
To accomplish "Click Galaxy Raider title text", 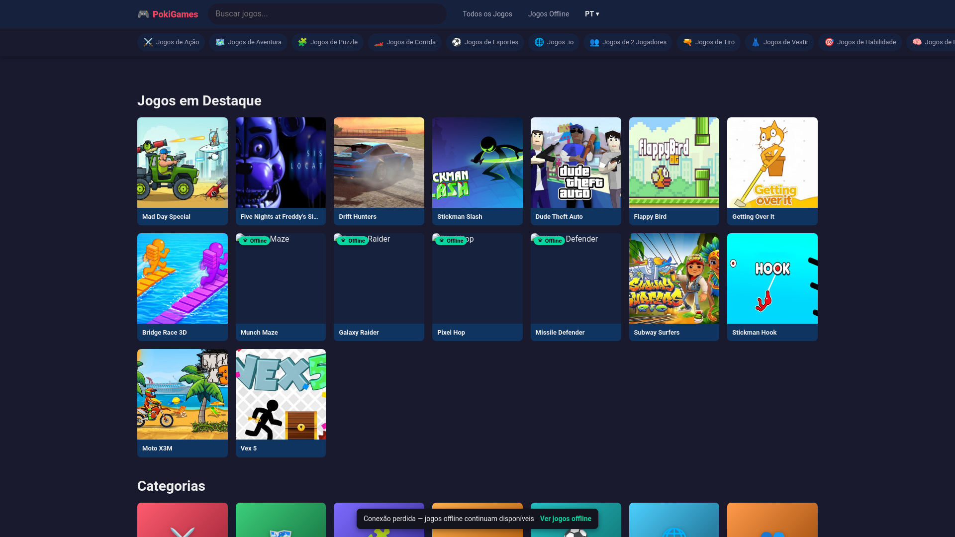I will coord(359,333).
